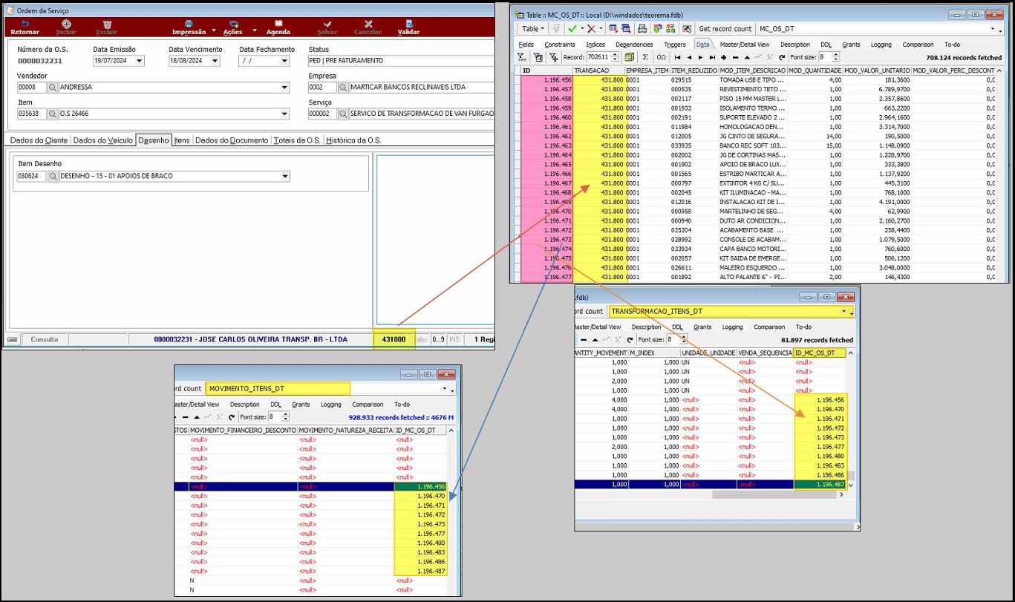Open the TRANSFORMACAO_ITENS_DT combo arrow
The image size is (1015, 602).
844,311
